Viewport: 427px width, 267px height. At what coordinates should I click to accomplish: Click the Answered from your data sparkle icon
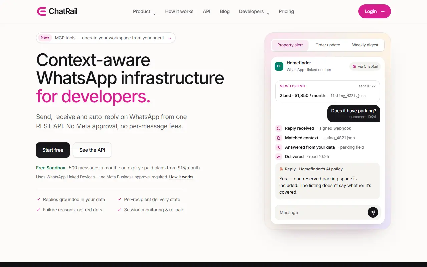click(279, 147)
